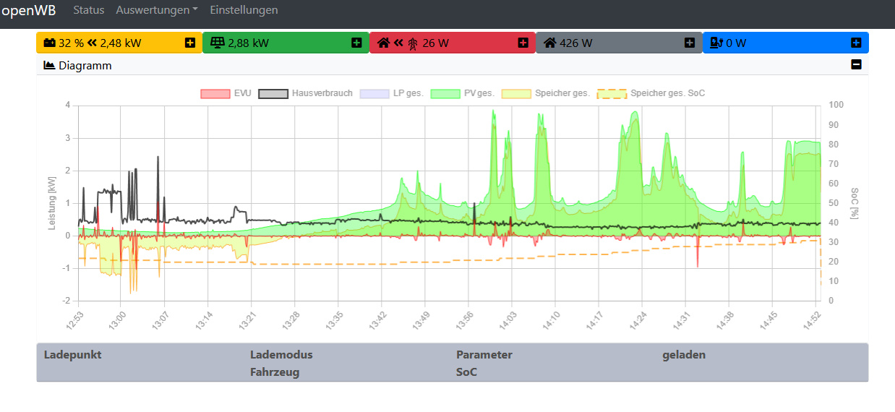
Task: Go to Einstellungen in the navbar
Action: click(x=244, y=10)
